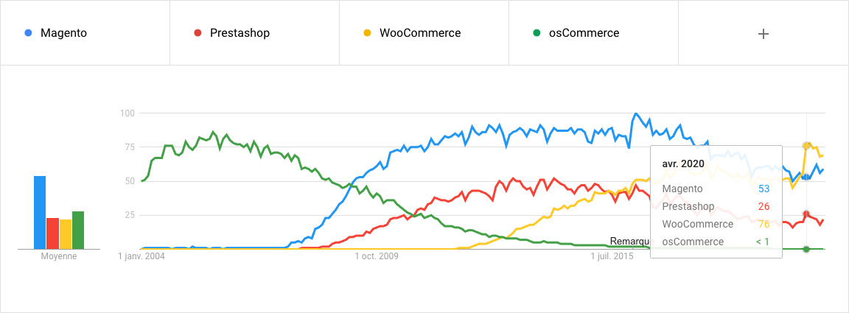Click the yellow WooCommerce average bar
Screen dimensions: 849x313
tap(65, 234)
